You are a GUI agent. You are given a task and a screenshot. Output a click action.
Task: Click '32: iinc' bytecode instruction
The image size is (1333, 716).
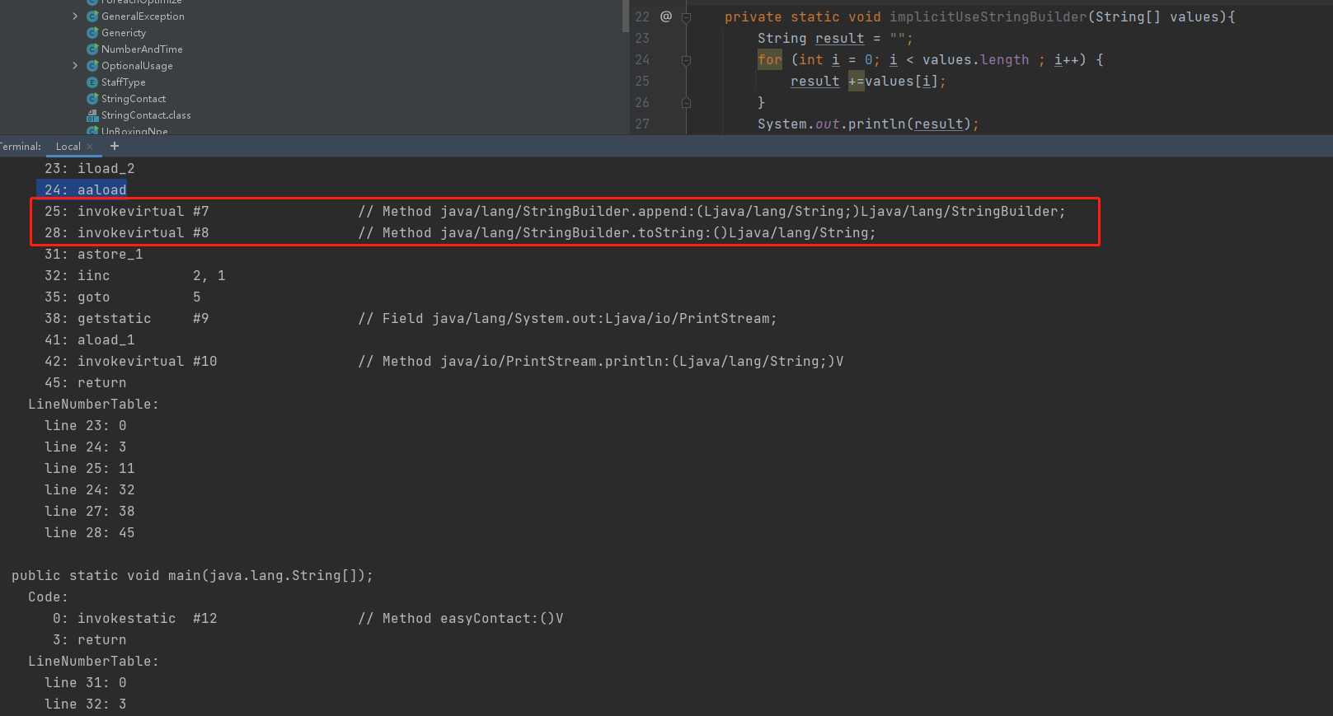77,276
